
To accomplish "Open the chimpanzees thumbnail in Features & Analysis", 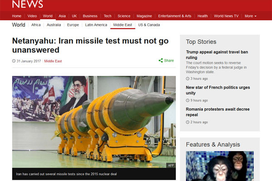I will [x=220, y=166].
